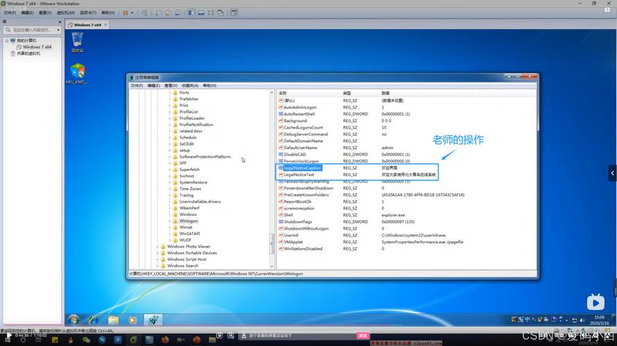Click the VMware unity mode toolbar icon
Screen dimensions: 617x346
coord(220,12)
